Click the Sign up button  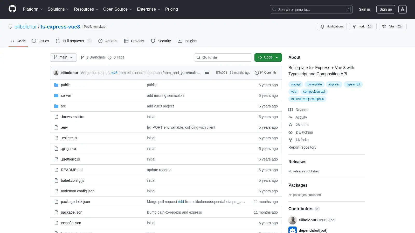click(x=386, y=9)
